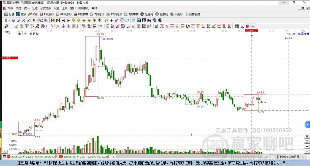Click the last yellow diamond icon
This screenshot has width=310, height=166.
(99, 20)
